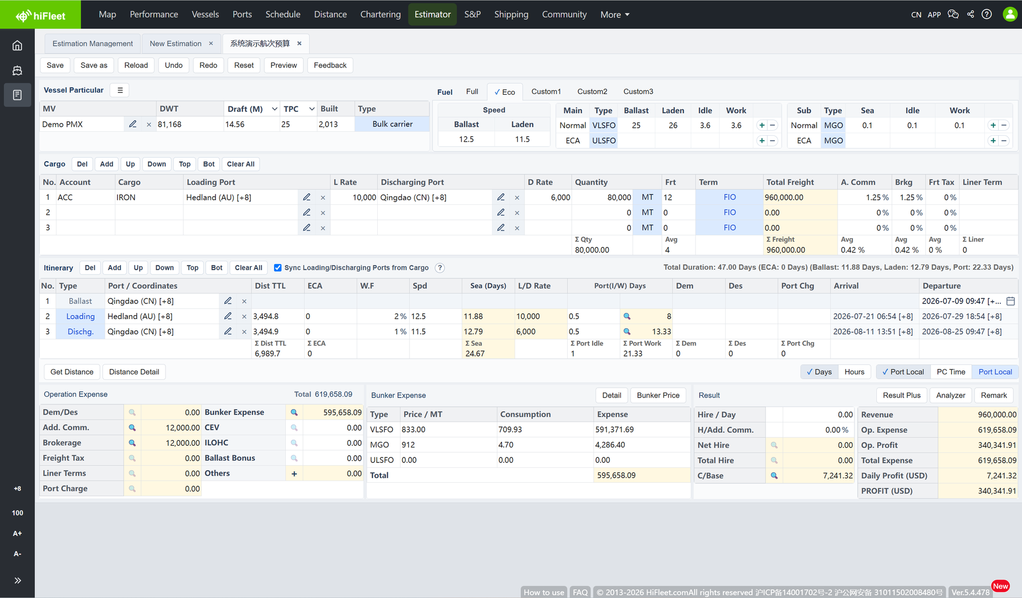
Task: Switch time display to Hours
Action: [854, 372]
